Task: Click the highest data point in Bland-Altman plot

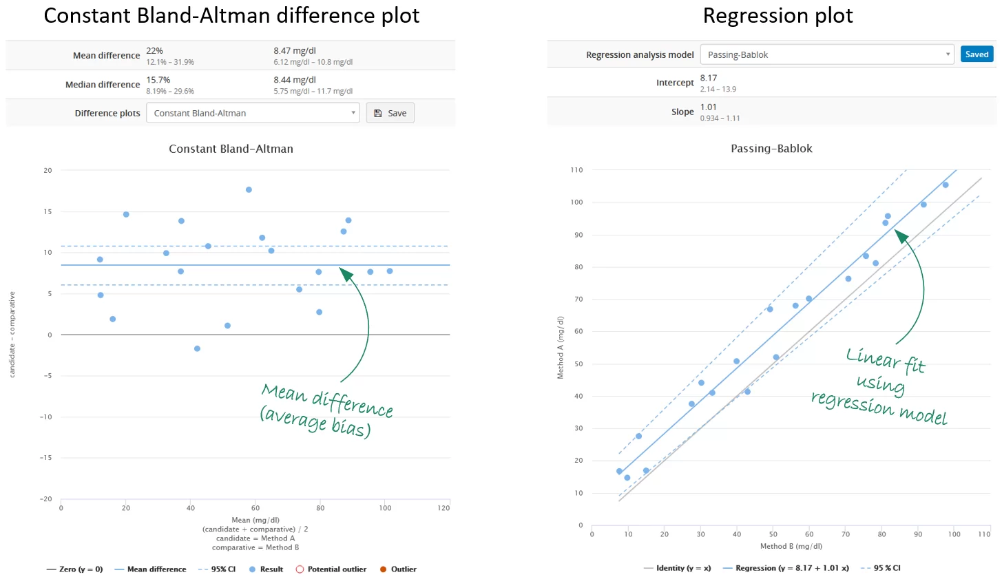Action: [x=249, y=189]
